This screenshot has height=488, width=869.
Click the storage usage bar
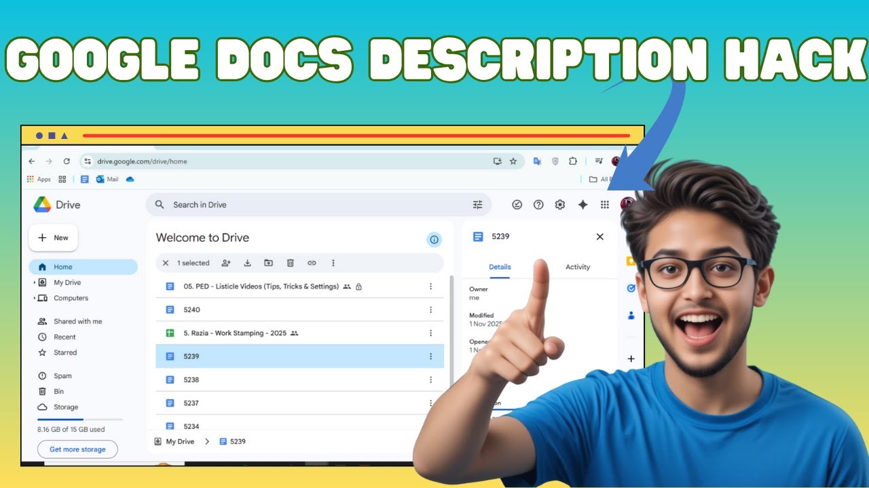point(80,420)
